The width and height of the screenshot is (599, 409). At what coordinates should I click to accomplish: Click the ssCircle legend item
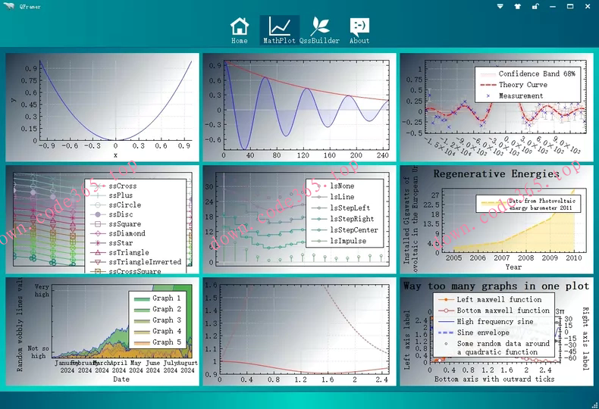[x=124, y=205]
